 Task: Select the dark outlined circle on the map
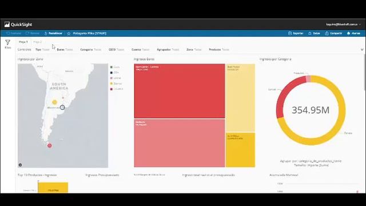click(62, 108)
